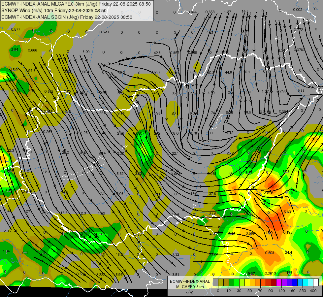Pick the dark green legend swatch

[x=231, y=282]
